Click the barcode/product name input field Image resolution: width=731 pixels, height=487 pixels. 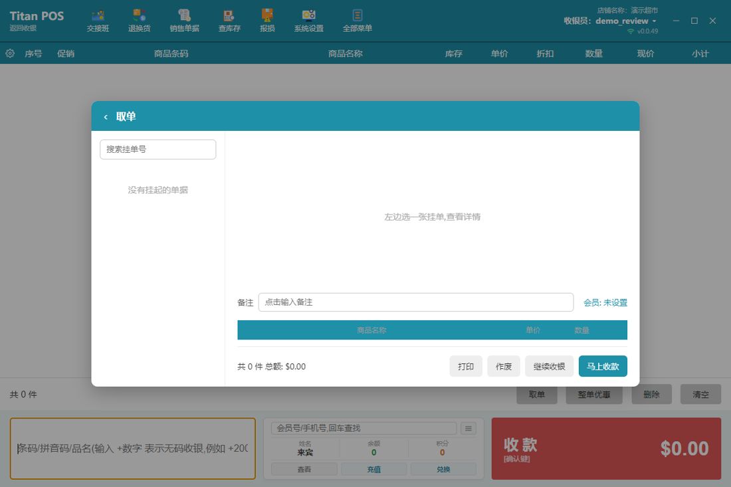(x=133, y=448)
